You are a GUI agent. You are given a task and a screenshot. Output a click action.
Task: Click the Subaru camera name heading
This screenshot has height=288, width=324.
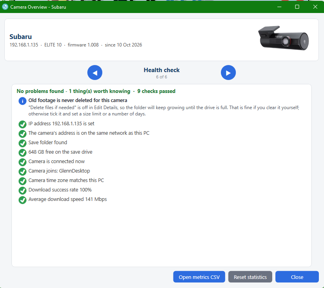[x=21, y=37]
